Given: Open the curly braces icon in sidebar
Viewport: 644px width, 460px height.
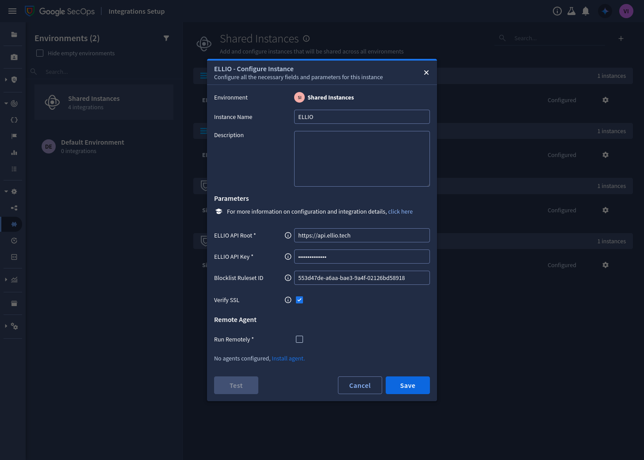Looking at the screenshot, I should point(14,120).
